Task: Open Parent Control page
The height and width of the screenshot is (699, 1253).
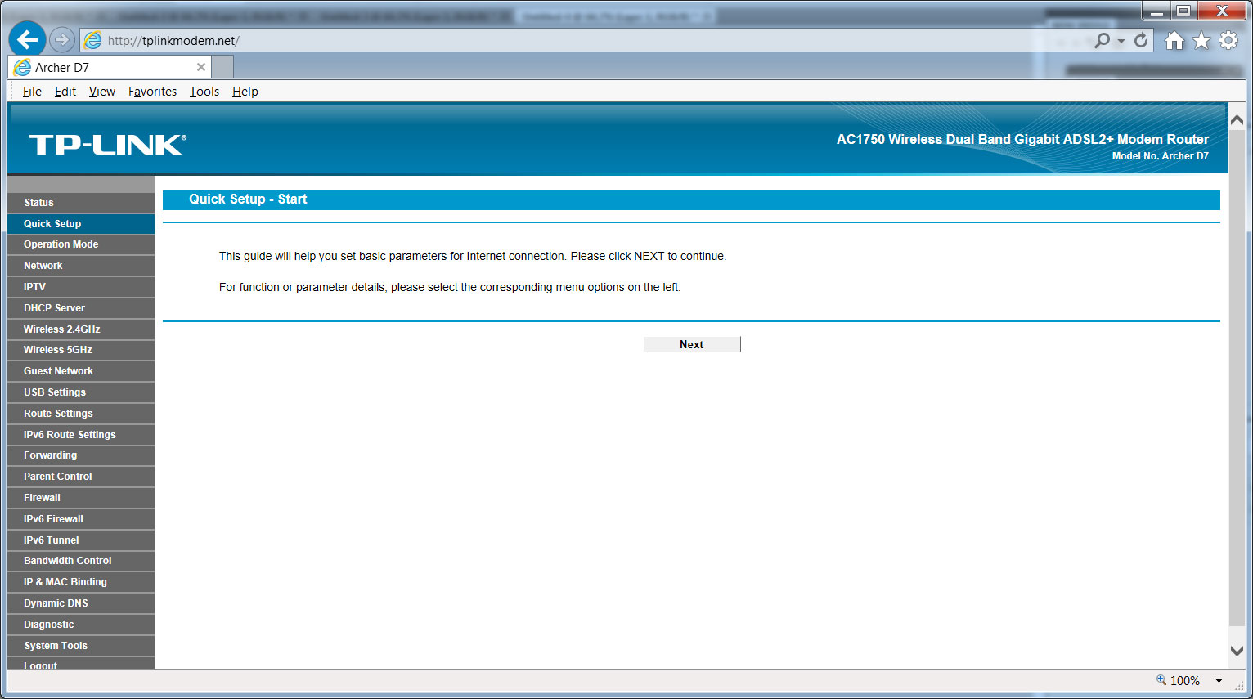Action: tap(81, 477)
